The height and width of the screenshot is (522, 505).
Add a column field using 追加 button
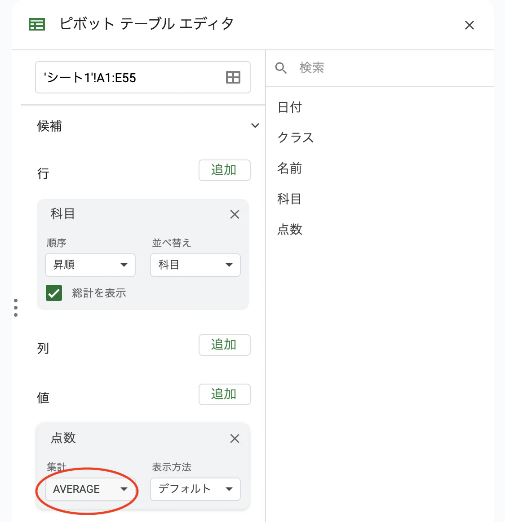224,345
